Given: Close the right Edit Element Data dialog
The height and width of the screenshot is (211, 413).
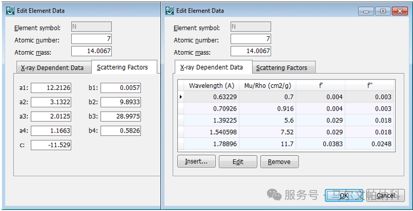Looking at the screenshot, I should pyautogui.click(x=400, y=11).
